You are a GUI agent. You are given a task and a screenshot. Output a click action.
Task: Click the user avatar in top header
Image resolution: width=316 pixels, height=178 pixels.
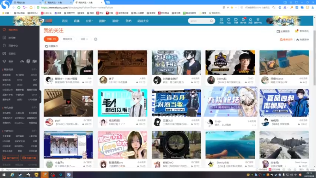click(x=269, y=21)
